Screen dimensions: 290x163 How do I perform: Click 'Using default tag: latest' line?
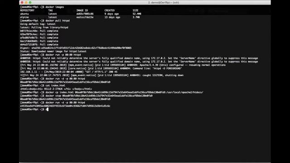point(38,24)
